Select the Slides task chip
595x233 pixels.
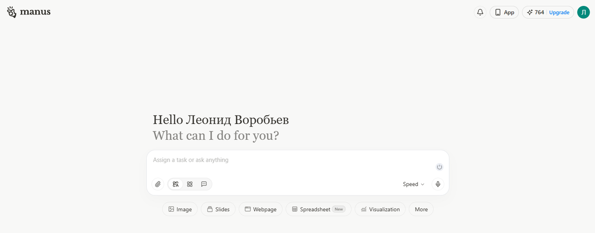pos(218,209)
